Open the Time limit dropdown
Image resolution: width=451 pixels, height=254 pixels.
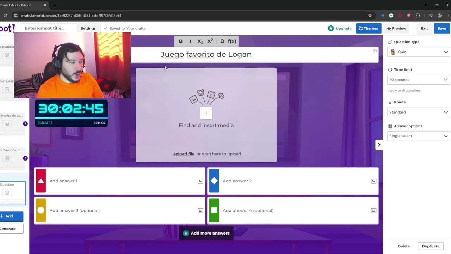click(418, 80)
